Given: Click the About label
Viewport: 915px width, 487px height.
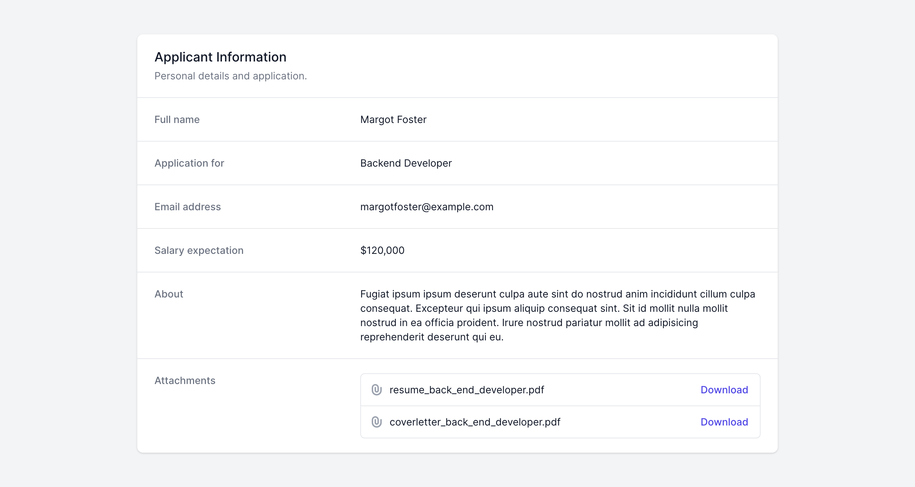Looking at the screenshot, I should 169,294.
